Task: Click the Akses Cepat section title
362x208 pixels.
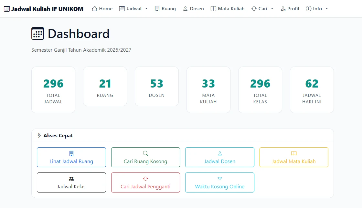Action: [58, 136]
